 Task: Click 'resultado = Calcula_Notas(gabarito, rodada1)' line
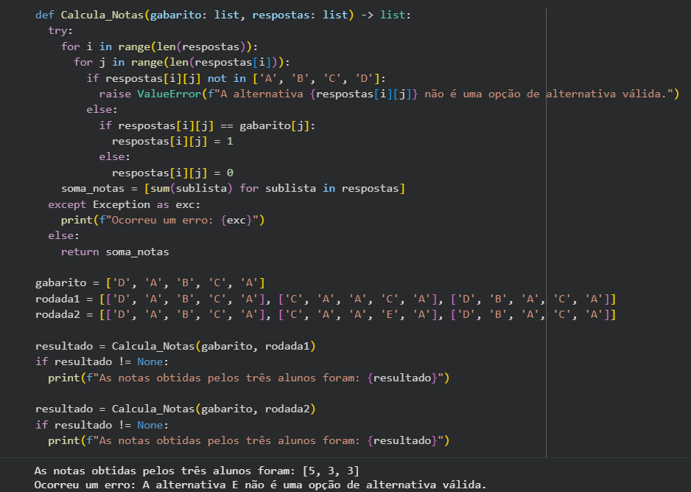pos(175,346)
